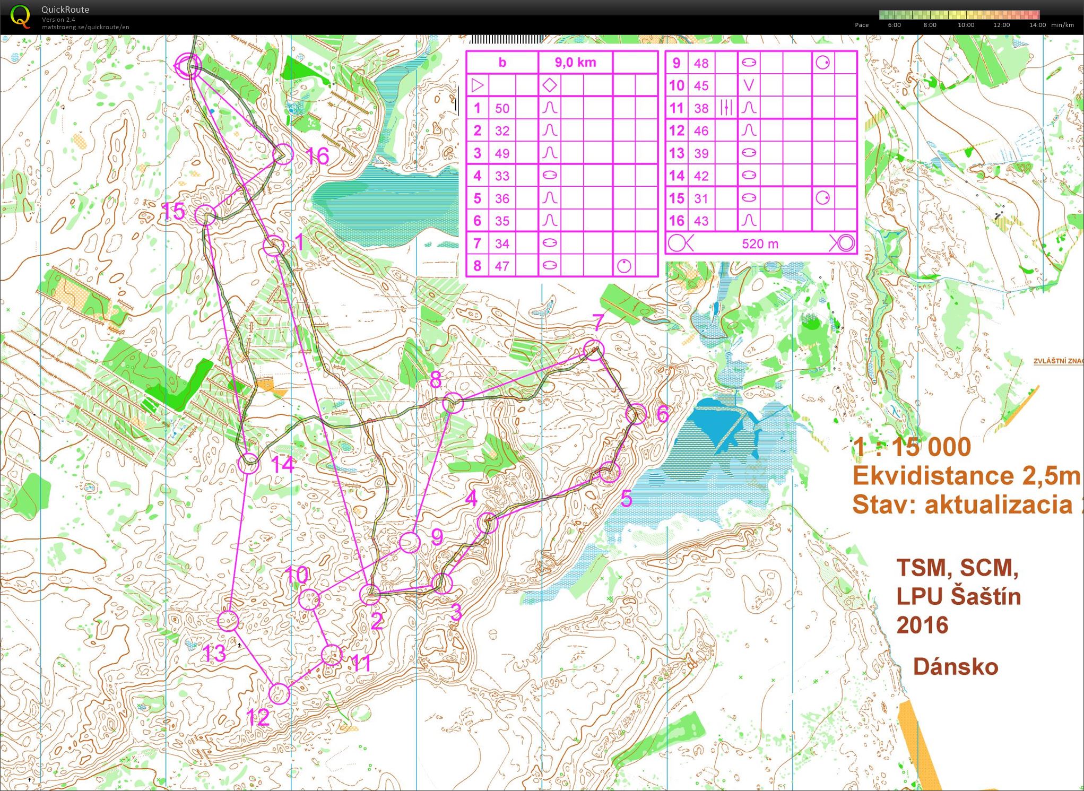
Task: Click the "520 m" finish distance text
Action: [760, 244]
